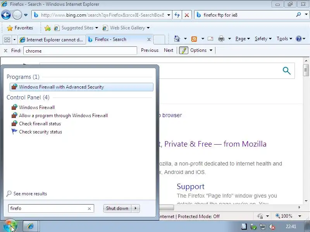Open the tab list dropdown arrow
This screenshot has width=310, height=232.
(14, 40)
